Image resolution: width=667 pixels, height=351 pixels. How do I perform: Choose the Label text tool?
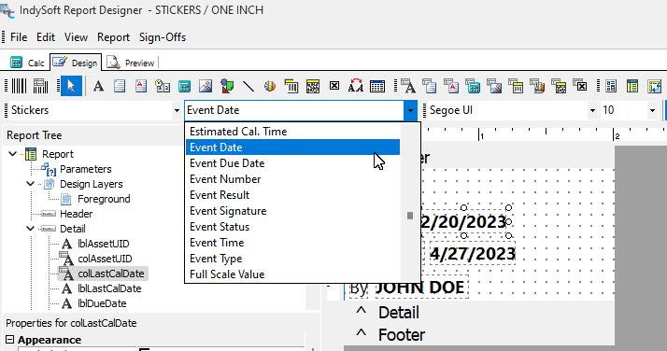(98, 86)
